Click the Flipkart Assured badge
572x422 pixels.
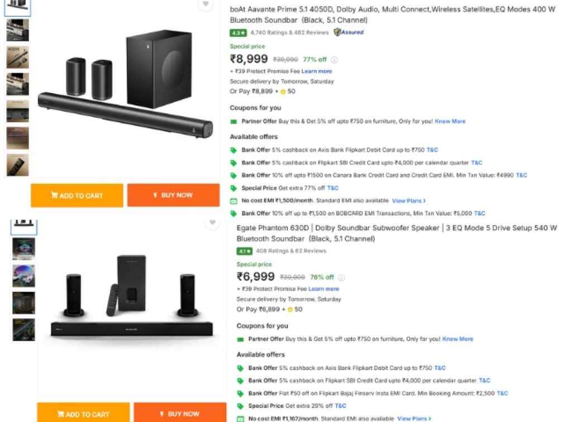coord(347,32)
